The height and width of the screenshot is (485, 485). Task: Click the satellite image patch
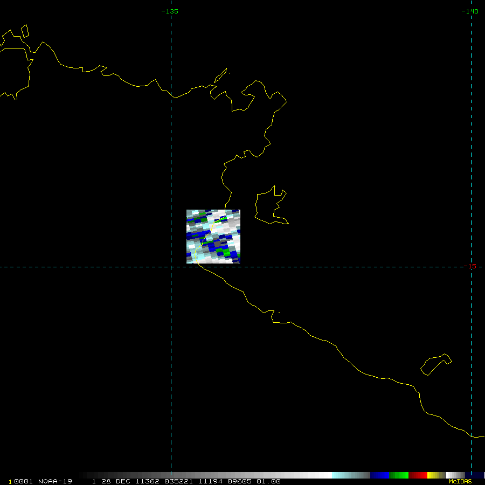pyautogui.click(x=213, y=236)
